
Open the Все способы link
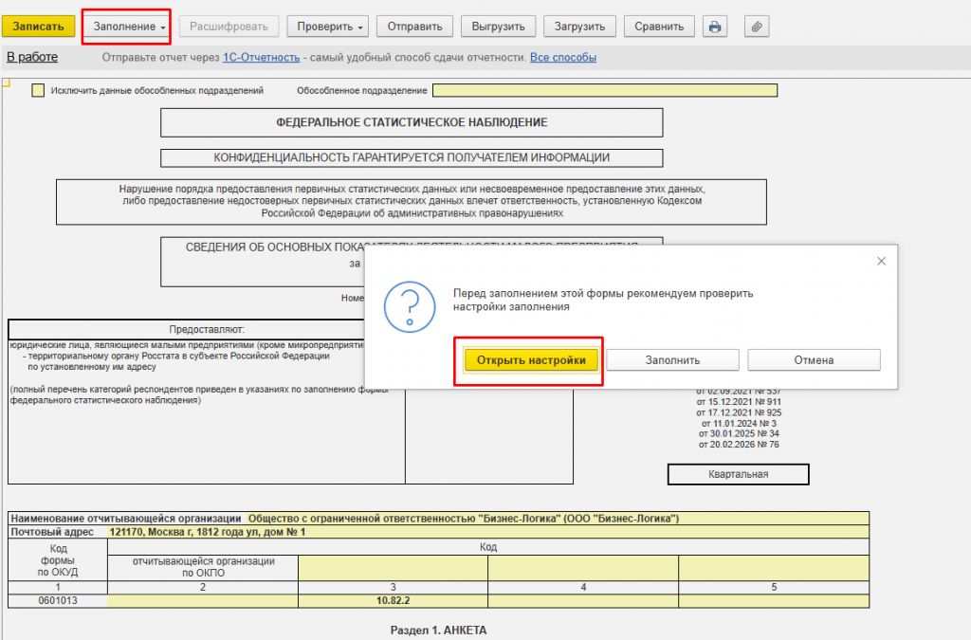click(x=563, y=58)
